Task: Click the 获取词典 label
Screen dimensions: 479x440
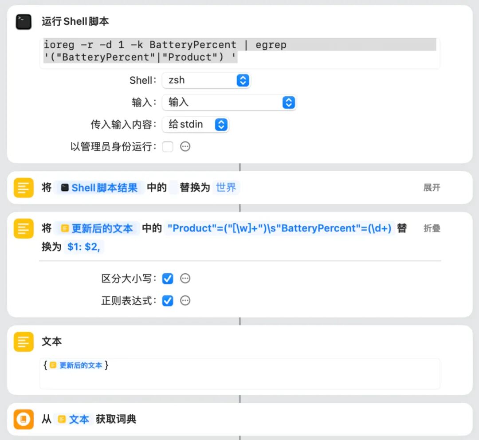Action: [x=116, y=419]
